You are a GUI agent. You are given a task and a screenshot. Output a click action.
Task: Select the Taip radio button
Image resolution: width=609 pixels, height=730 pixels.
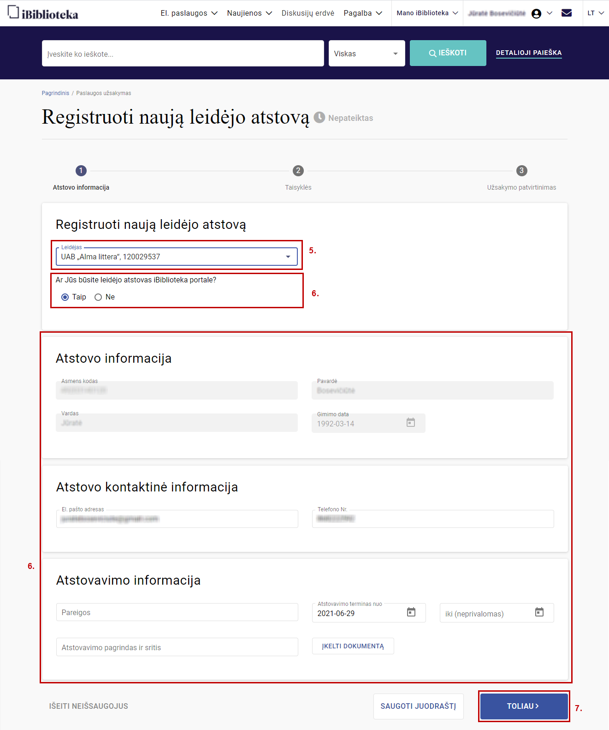coord(65,297)
